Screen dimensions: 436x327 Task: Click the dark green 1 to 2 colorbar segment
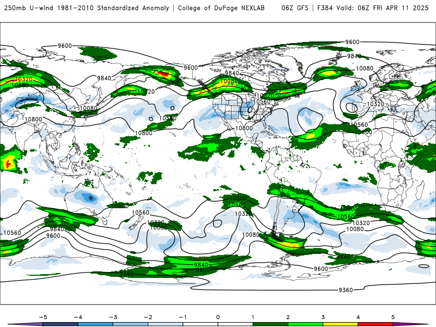tap(270, 324)
